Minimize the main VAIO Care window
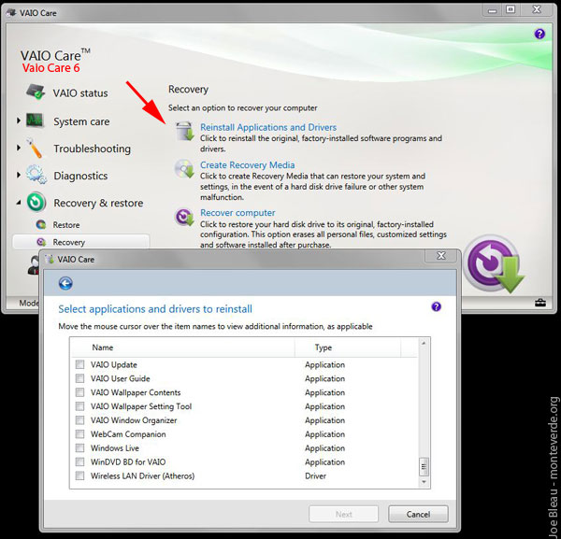The image size is (561, 539). click(493, 10)
